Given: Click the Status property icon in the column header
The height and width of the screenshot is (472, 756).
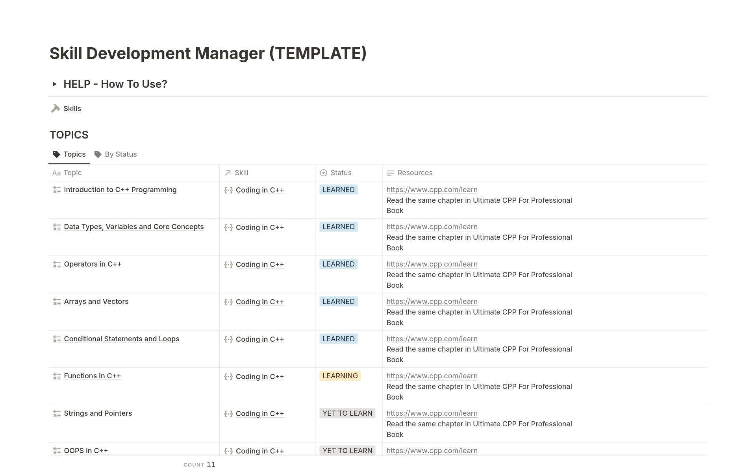Looking at the screenshot, I should coord(323,172).
